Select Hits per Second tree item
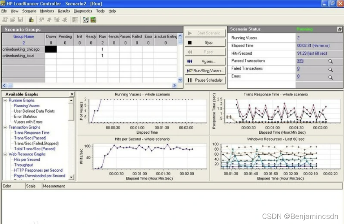 [x=27, y=159]
